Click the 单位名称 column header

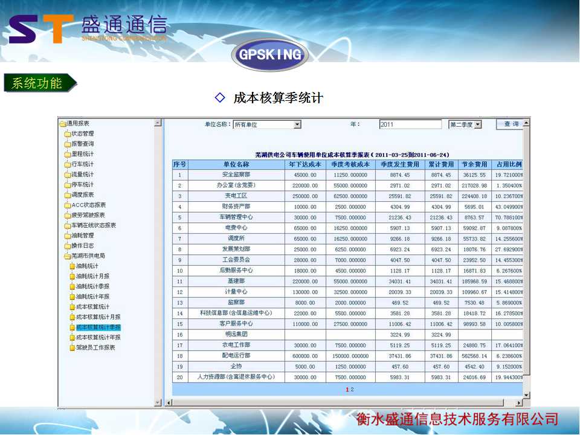[x=236, y=164]
